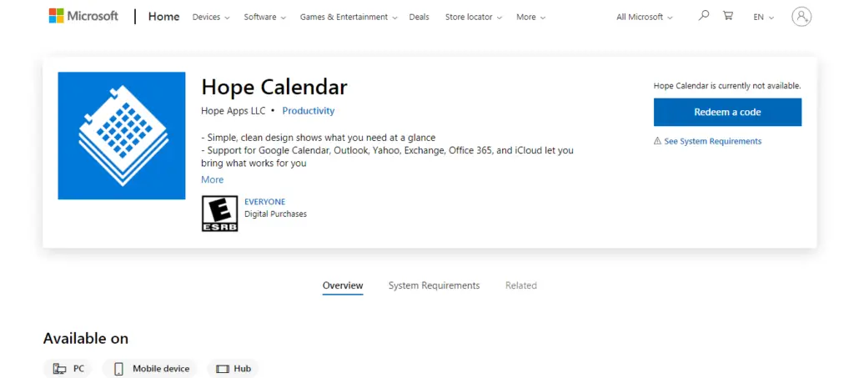This screenshot has height=378, width=854.
Task: Click the PC device icon
Action: 59,369
